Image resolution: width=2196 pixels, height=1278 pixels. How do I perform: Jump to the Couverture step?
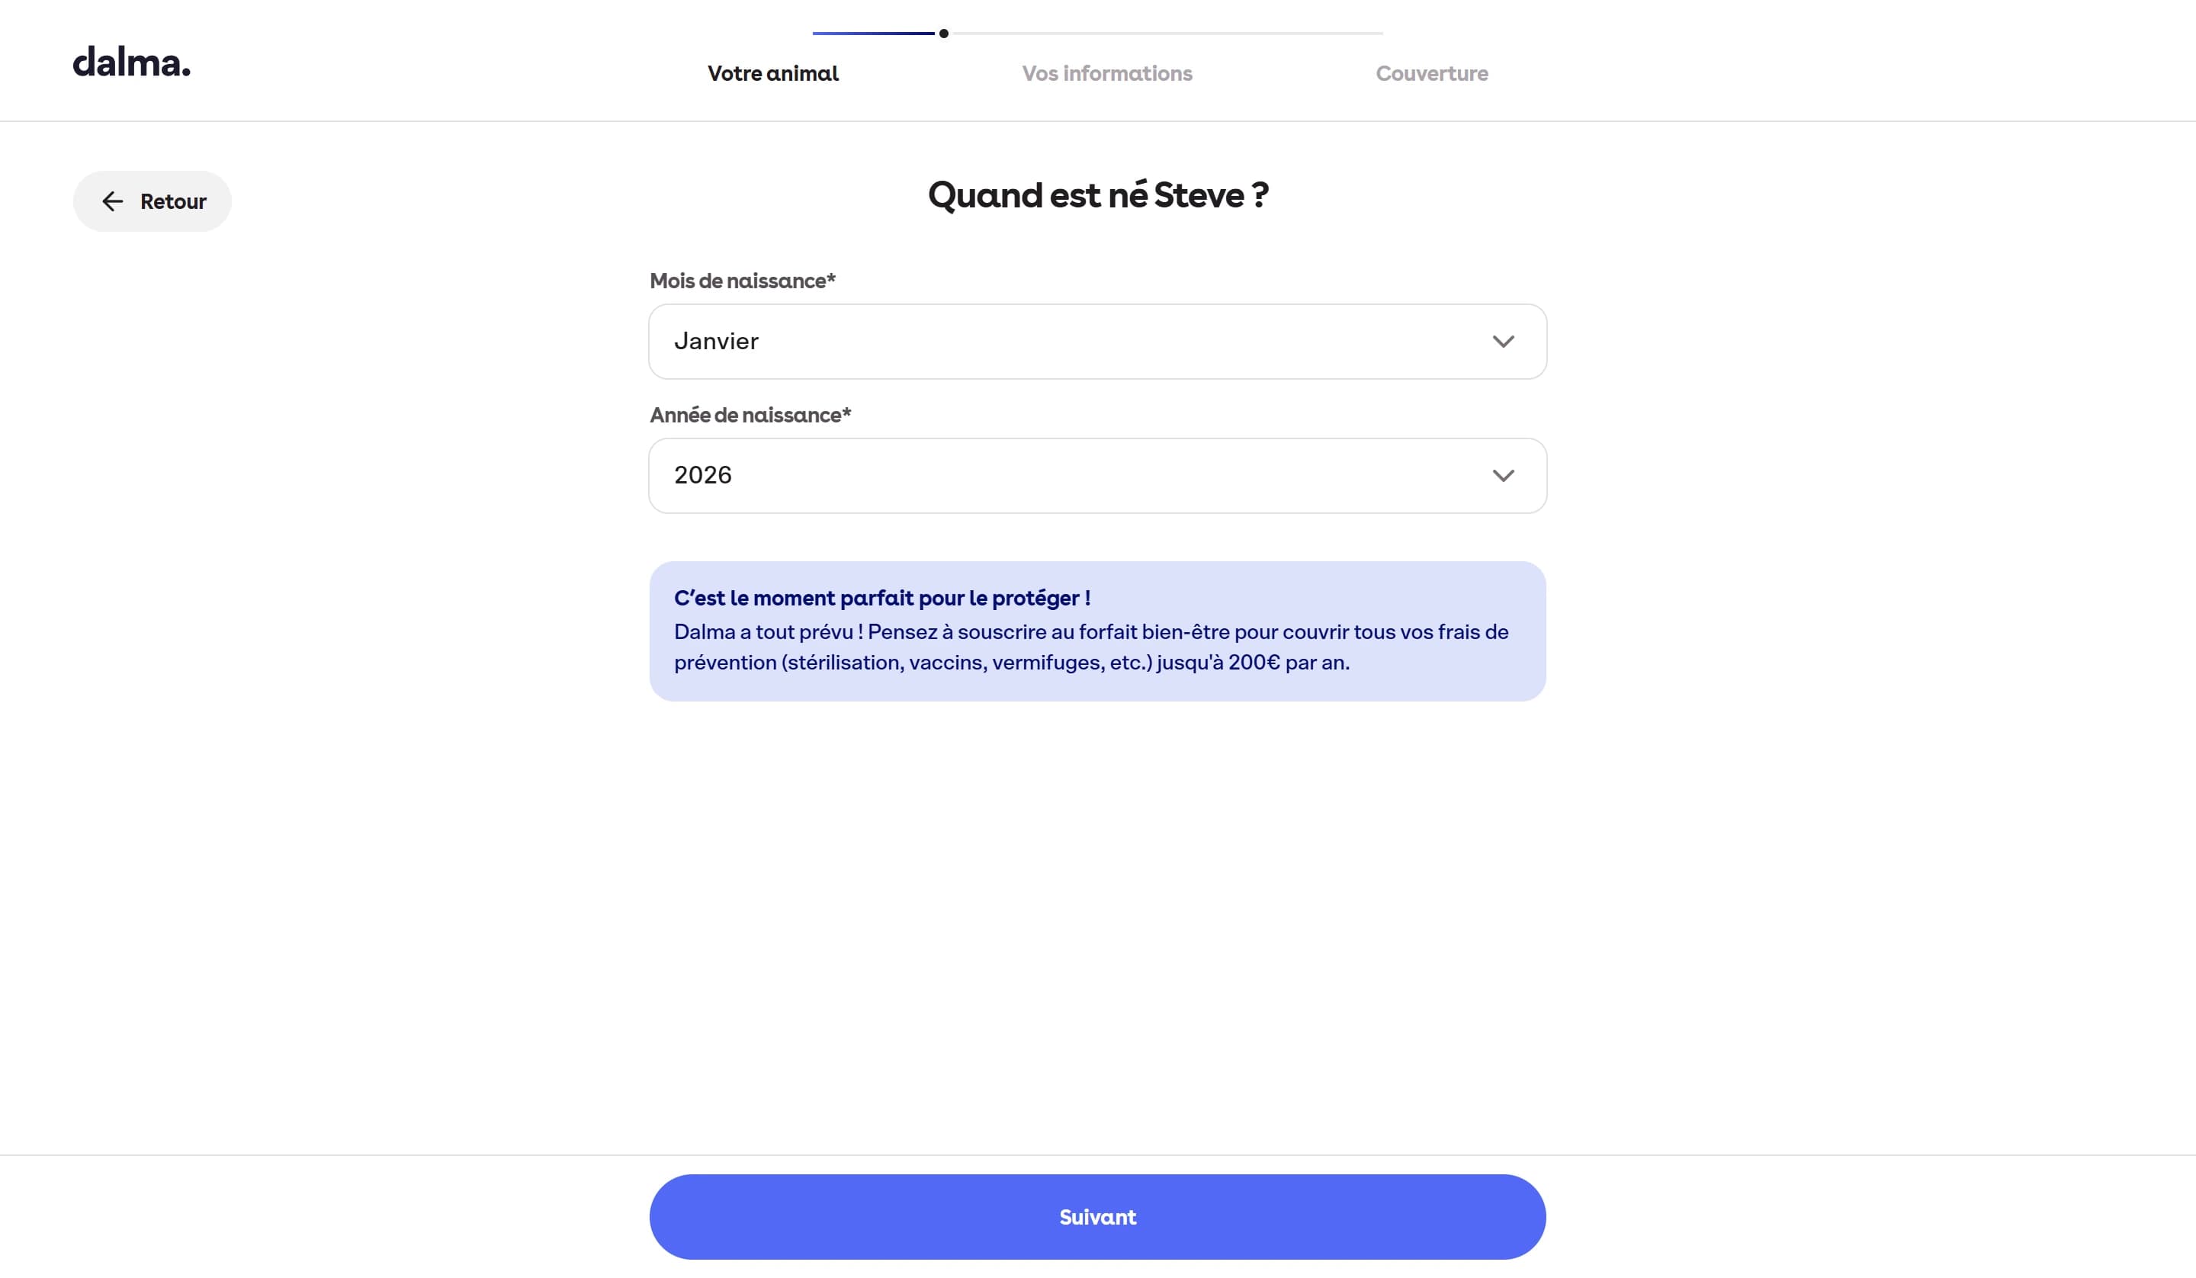pos(1432,73)
